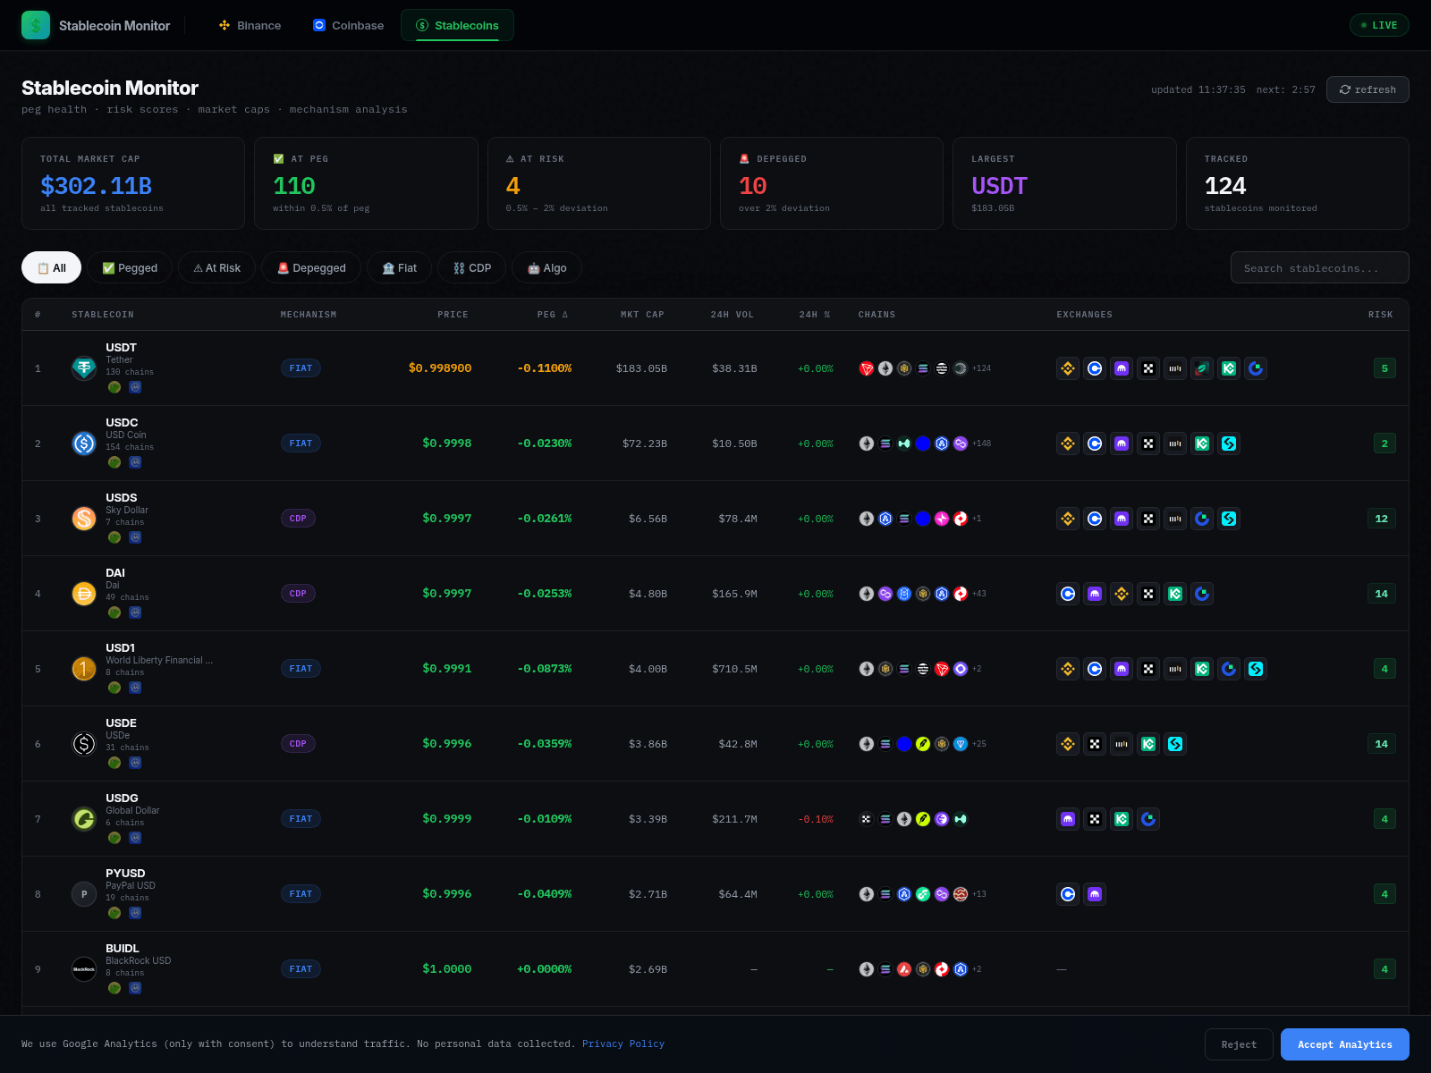
Task: Click Gate exchange icon in USDT row
Action: point(1256,368)
